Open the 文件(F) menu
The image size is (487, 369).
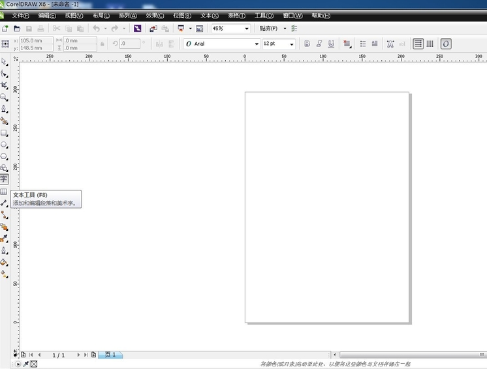(20, 16)
